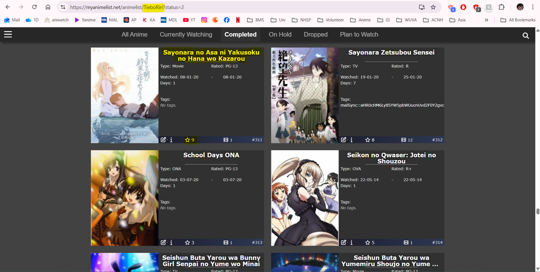Click edit icon on Sayonara no Asa card
The image size is (540, 272).
163,140
